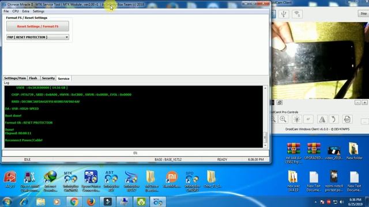The width and height of the screenshot is (369, 207).
Task: Open Google Chrome from taskbar
Action: (x=74, y=202)
